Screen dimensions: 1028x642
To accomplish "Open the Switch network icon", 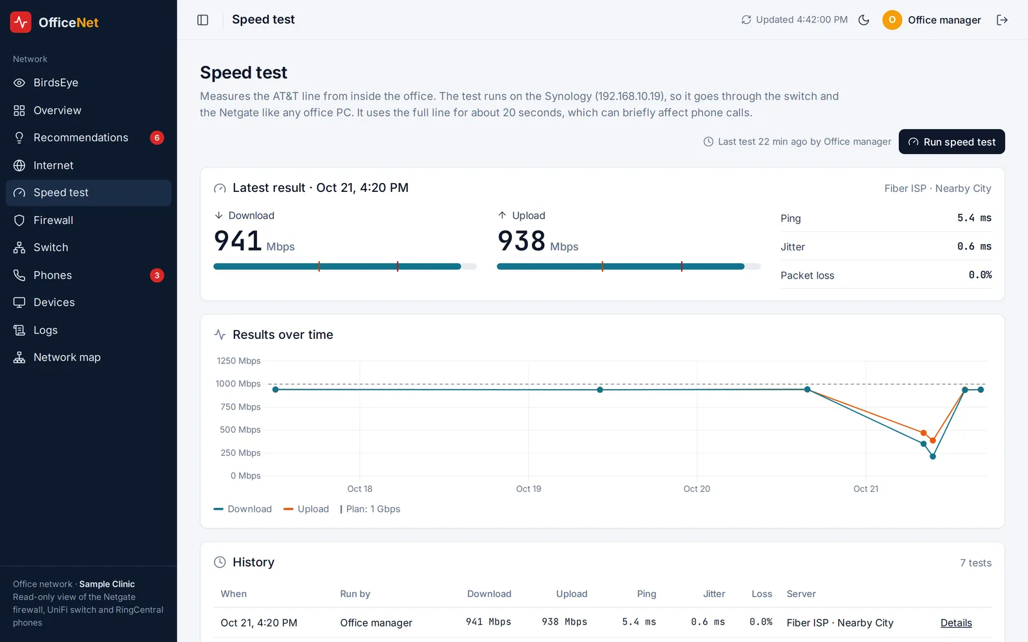I will click(x=19, y=248).
